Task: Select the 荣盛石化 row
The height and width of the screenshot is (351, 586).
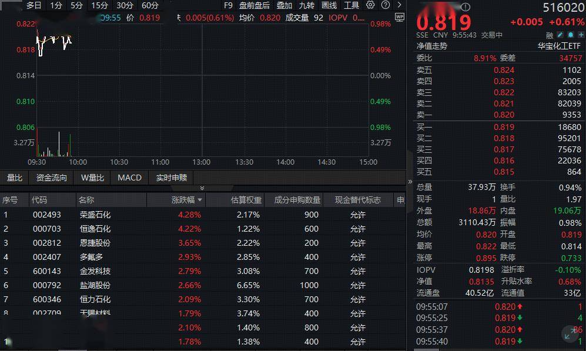Action: point(203,215)
